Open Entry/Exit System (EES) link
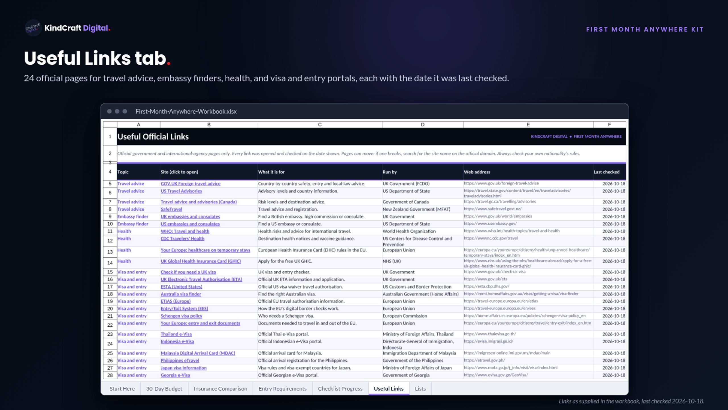This screenshot has height=410, width=728. click(x=184, y=309)
